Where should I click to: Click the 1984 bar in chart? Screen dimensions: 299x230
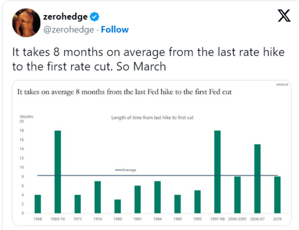[158, 197]
